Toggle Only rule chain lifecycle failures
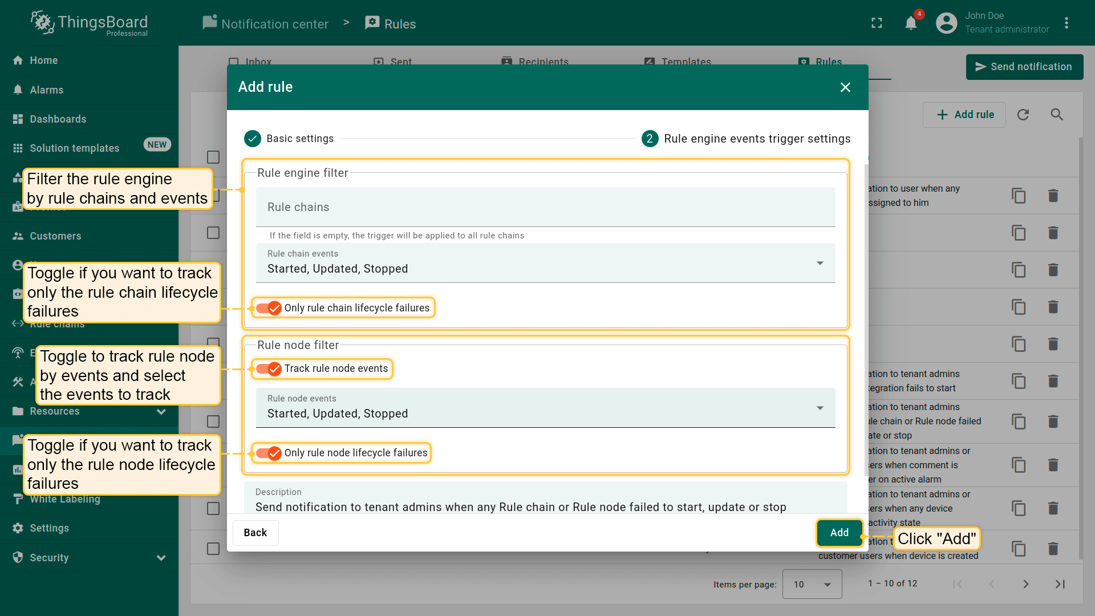Image resolution: width=1095 pixels, height=616 pixels. click(x=269, y=308)
